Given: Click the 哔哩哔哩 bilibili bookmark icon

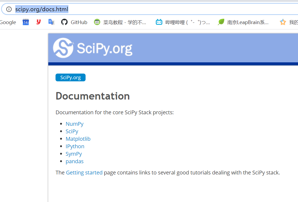Looking at the screenshot, I should click(159, 22).
